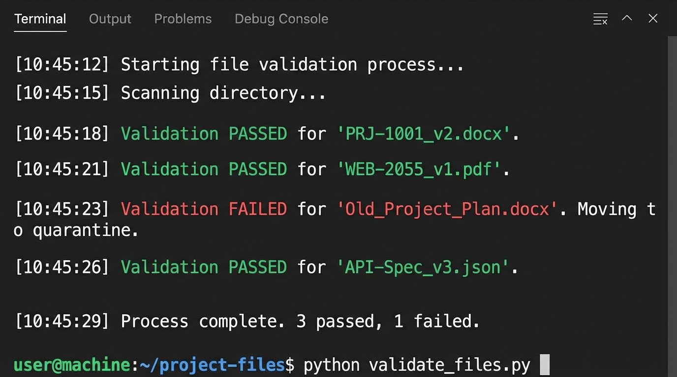Viewport: 677px width, 377px height.
Task: Click the green 'user@machine' prompt text
Action: (72, 365)
